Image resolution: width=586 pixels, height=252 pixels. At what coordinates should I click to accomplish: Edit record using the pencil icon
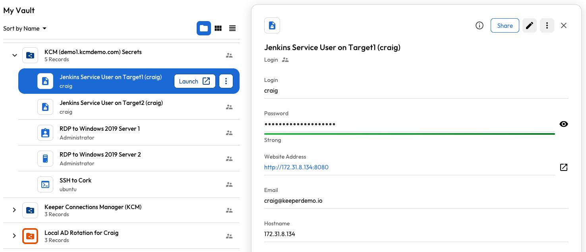click(529, 25)
